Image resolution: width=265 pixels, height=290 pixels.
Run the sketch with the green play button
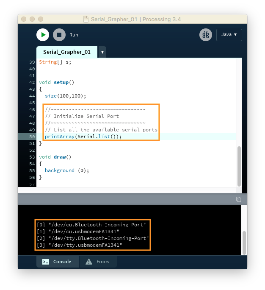pos(43,35)
